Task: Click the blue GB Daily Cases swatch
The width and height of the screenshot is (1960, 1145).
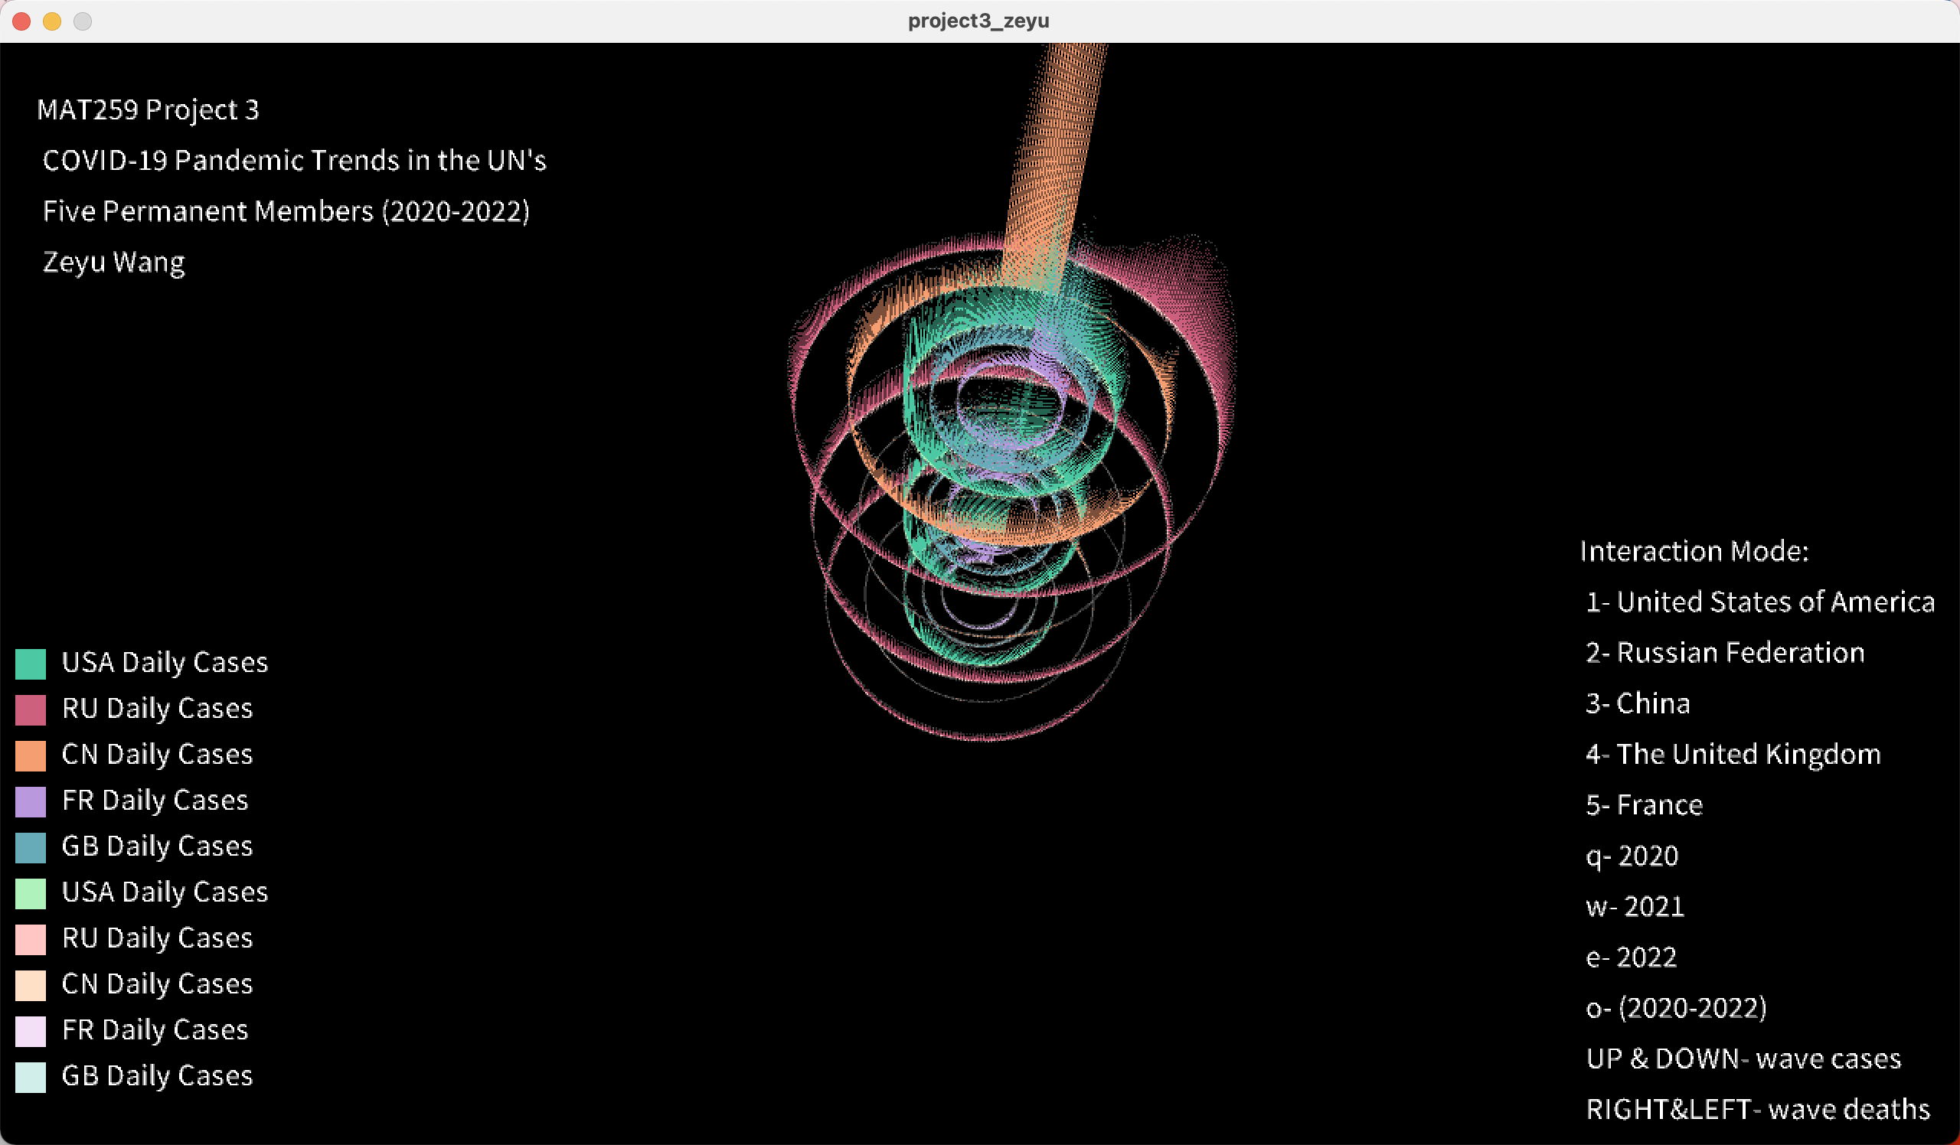Action: tap(31, 847)
